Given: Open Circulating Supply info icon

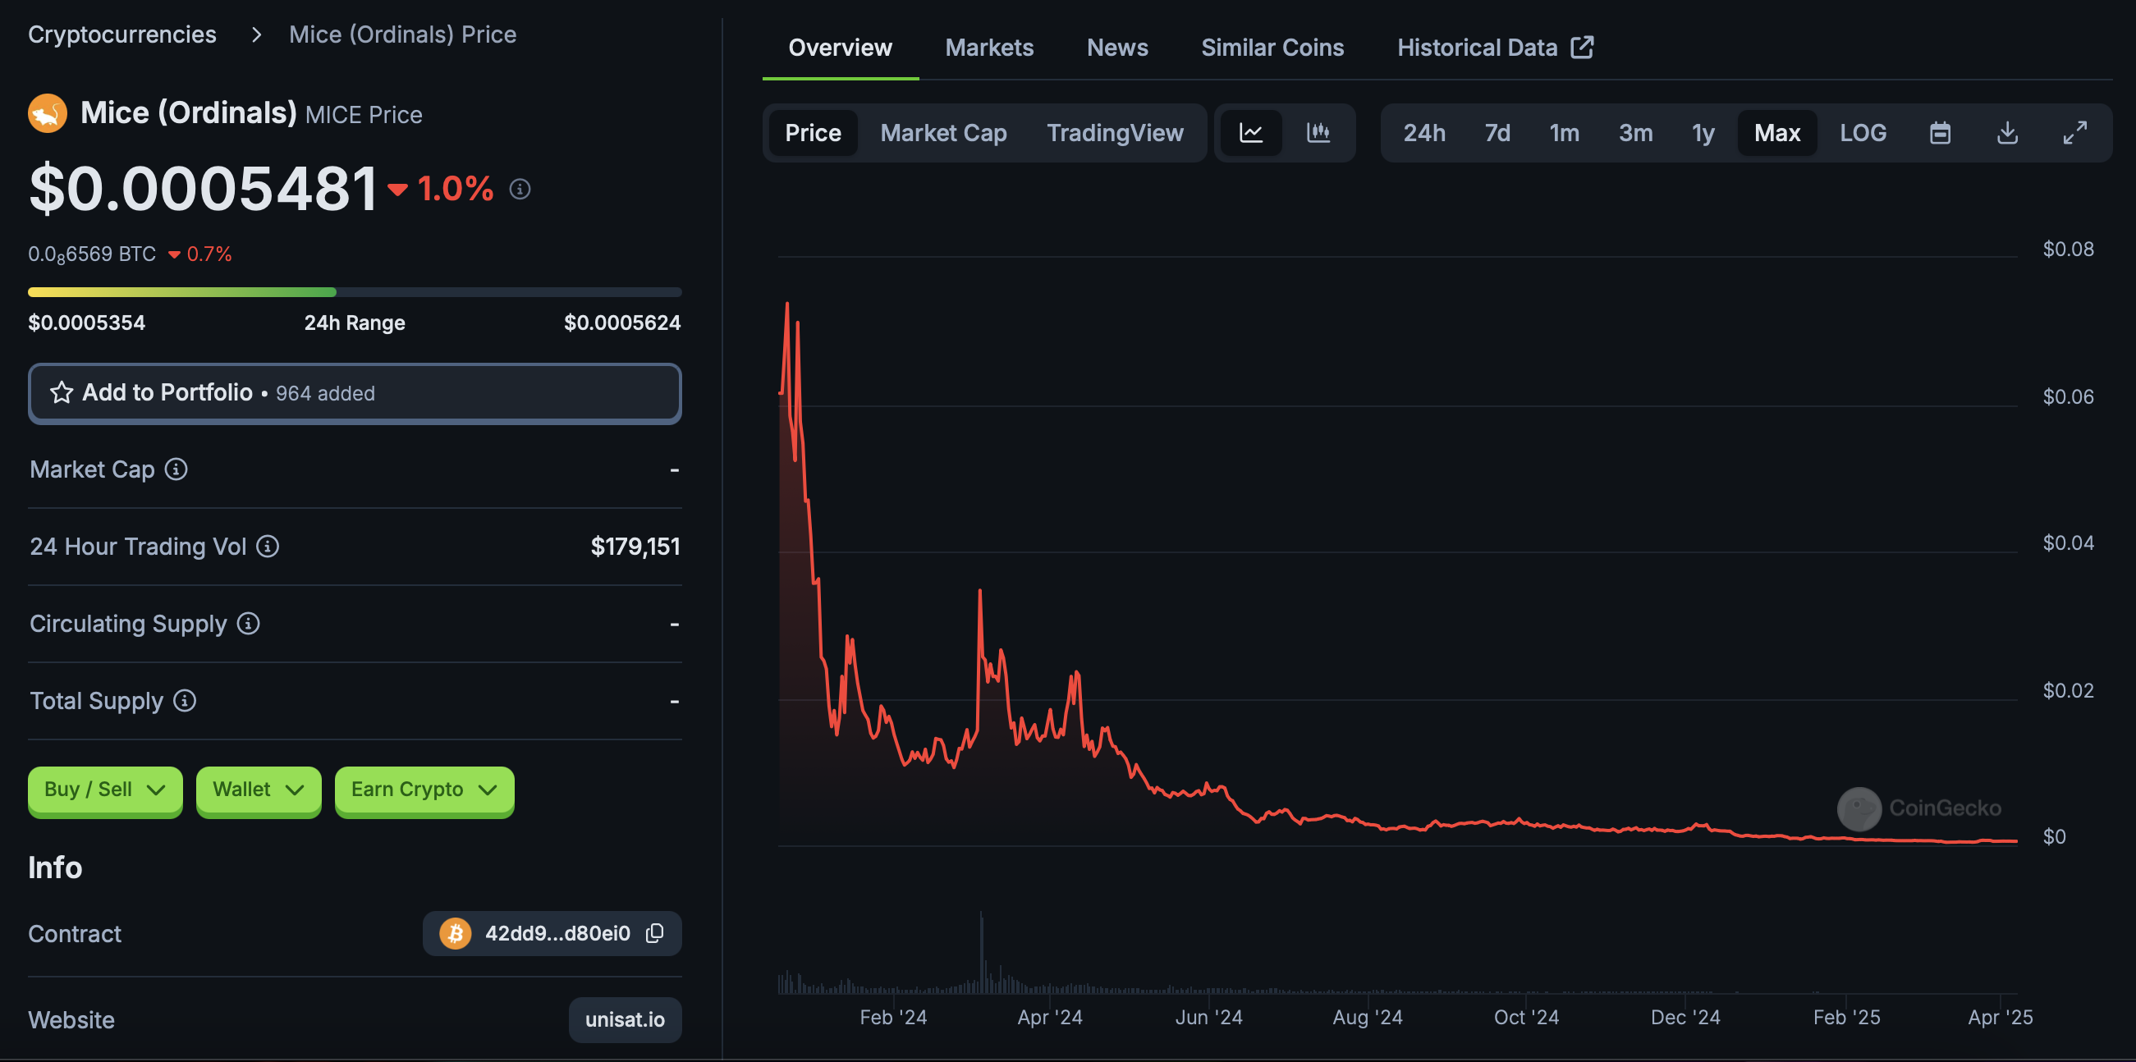Looking at the screenshot, I should point(248,624).
